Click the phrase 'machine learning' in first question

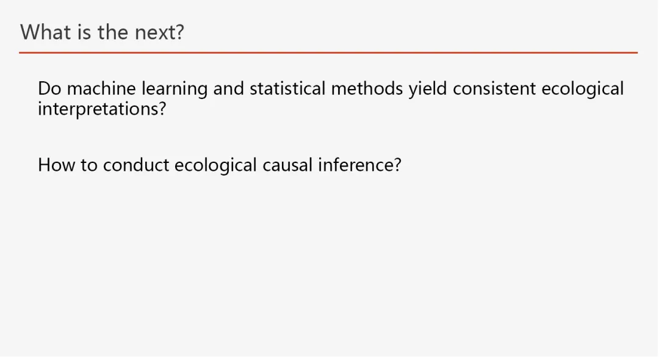pos(138,89)
